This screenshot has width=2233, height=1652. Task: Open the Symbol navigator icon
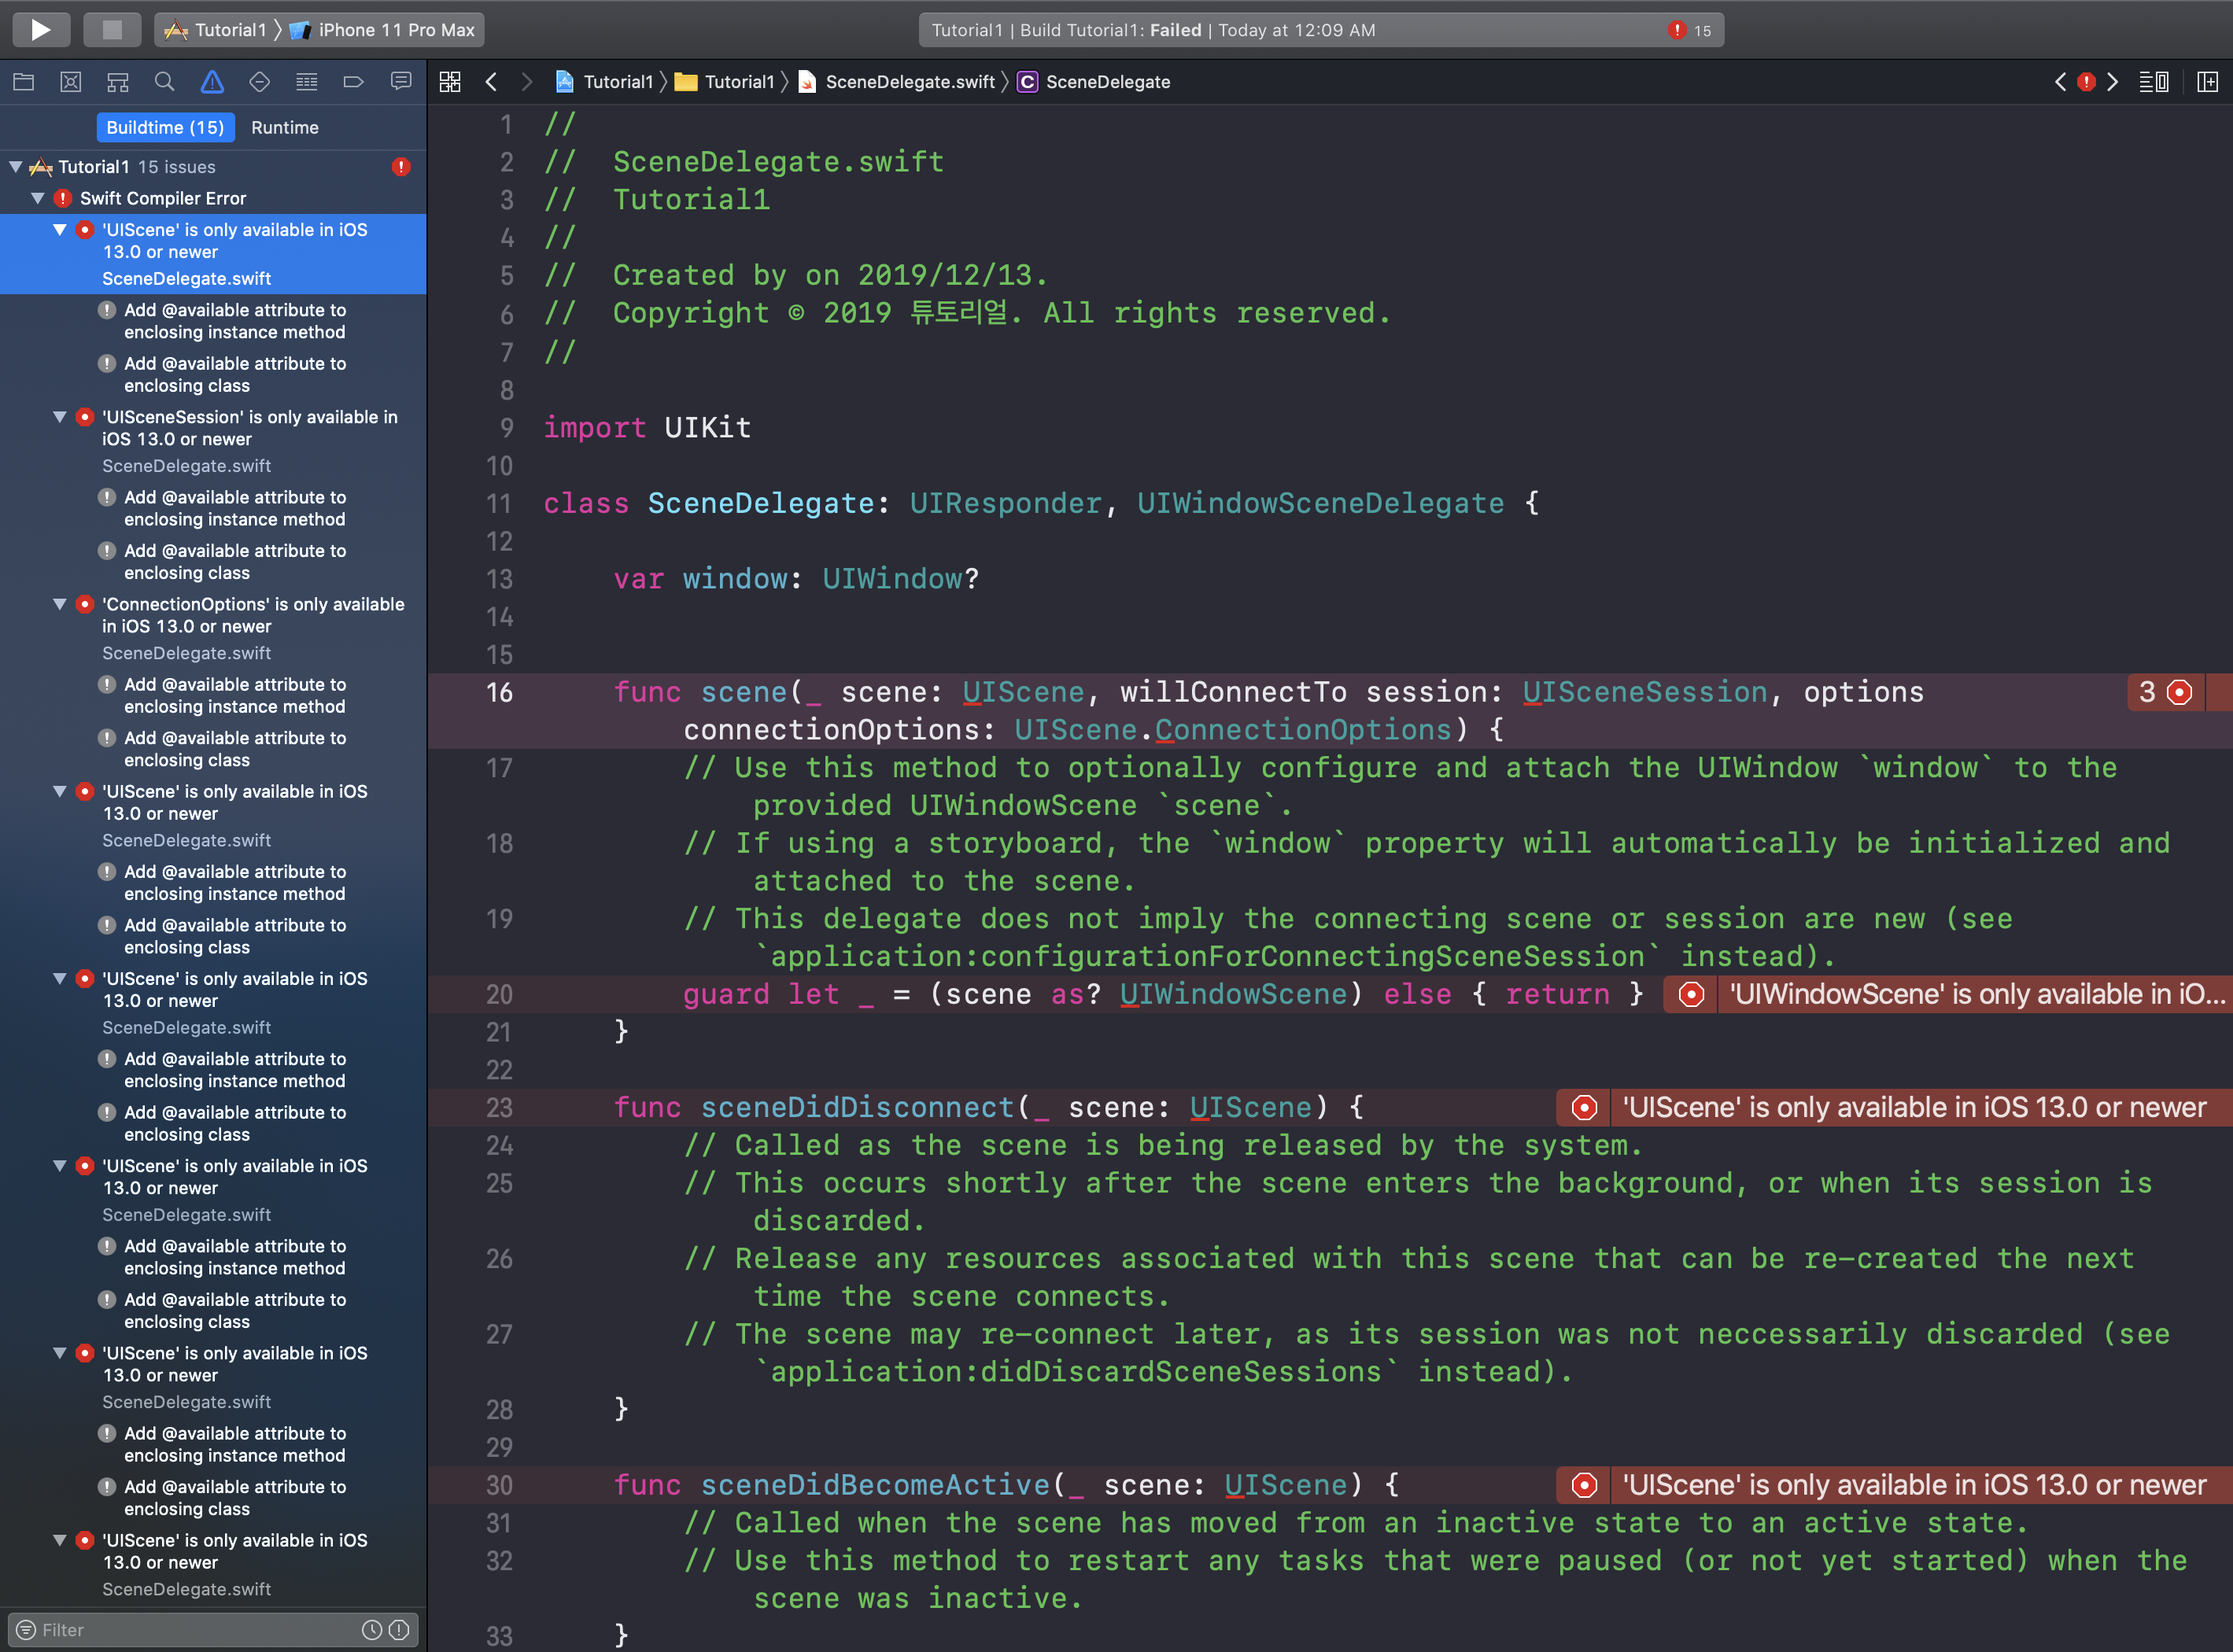coord(118,82)
